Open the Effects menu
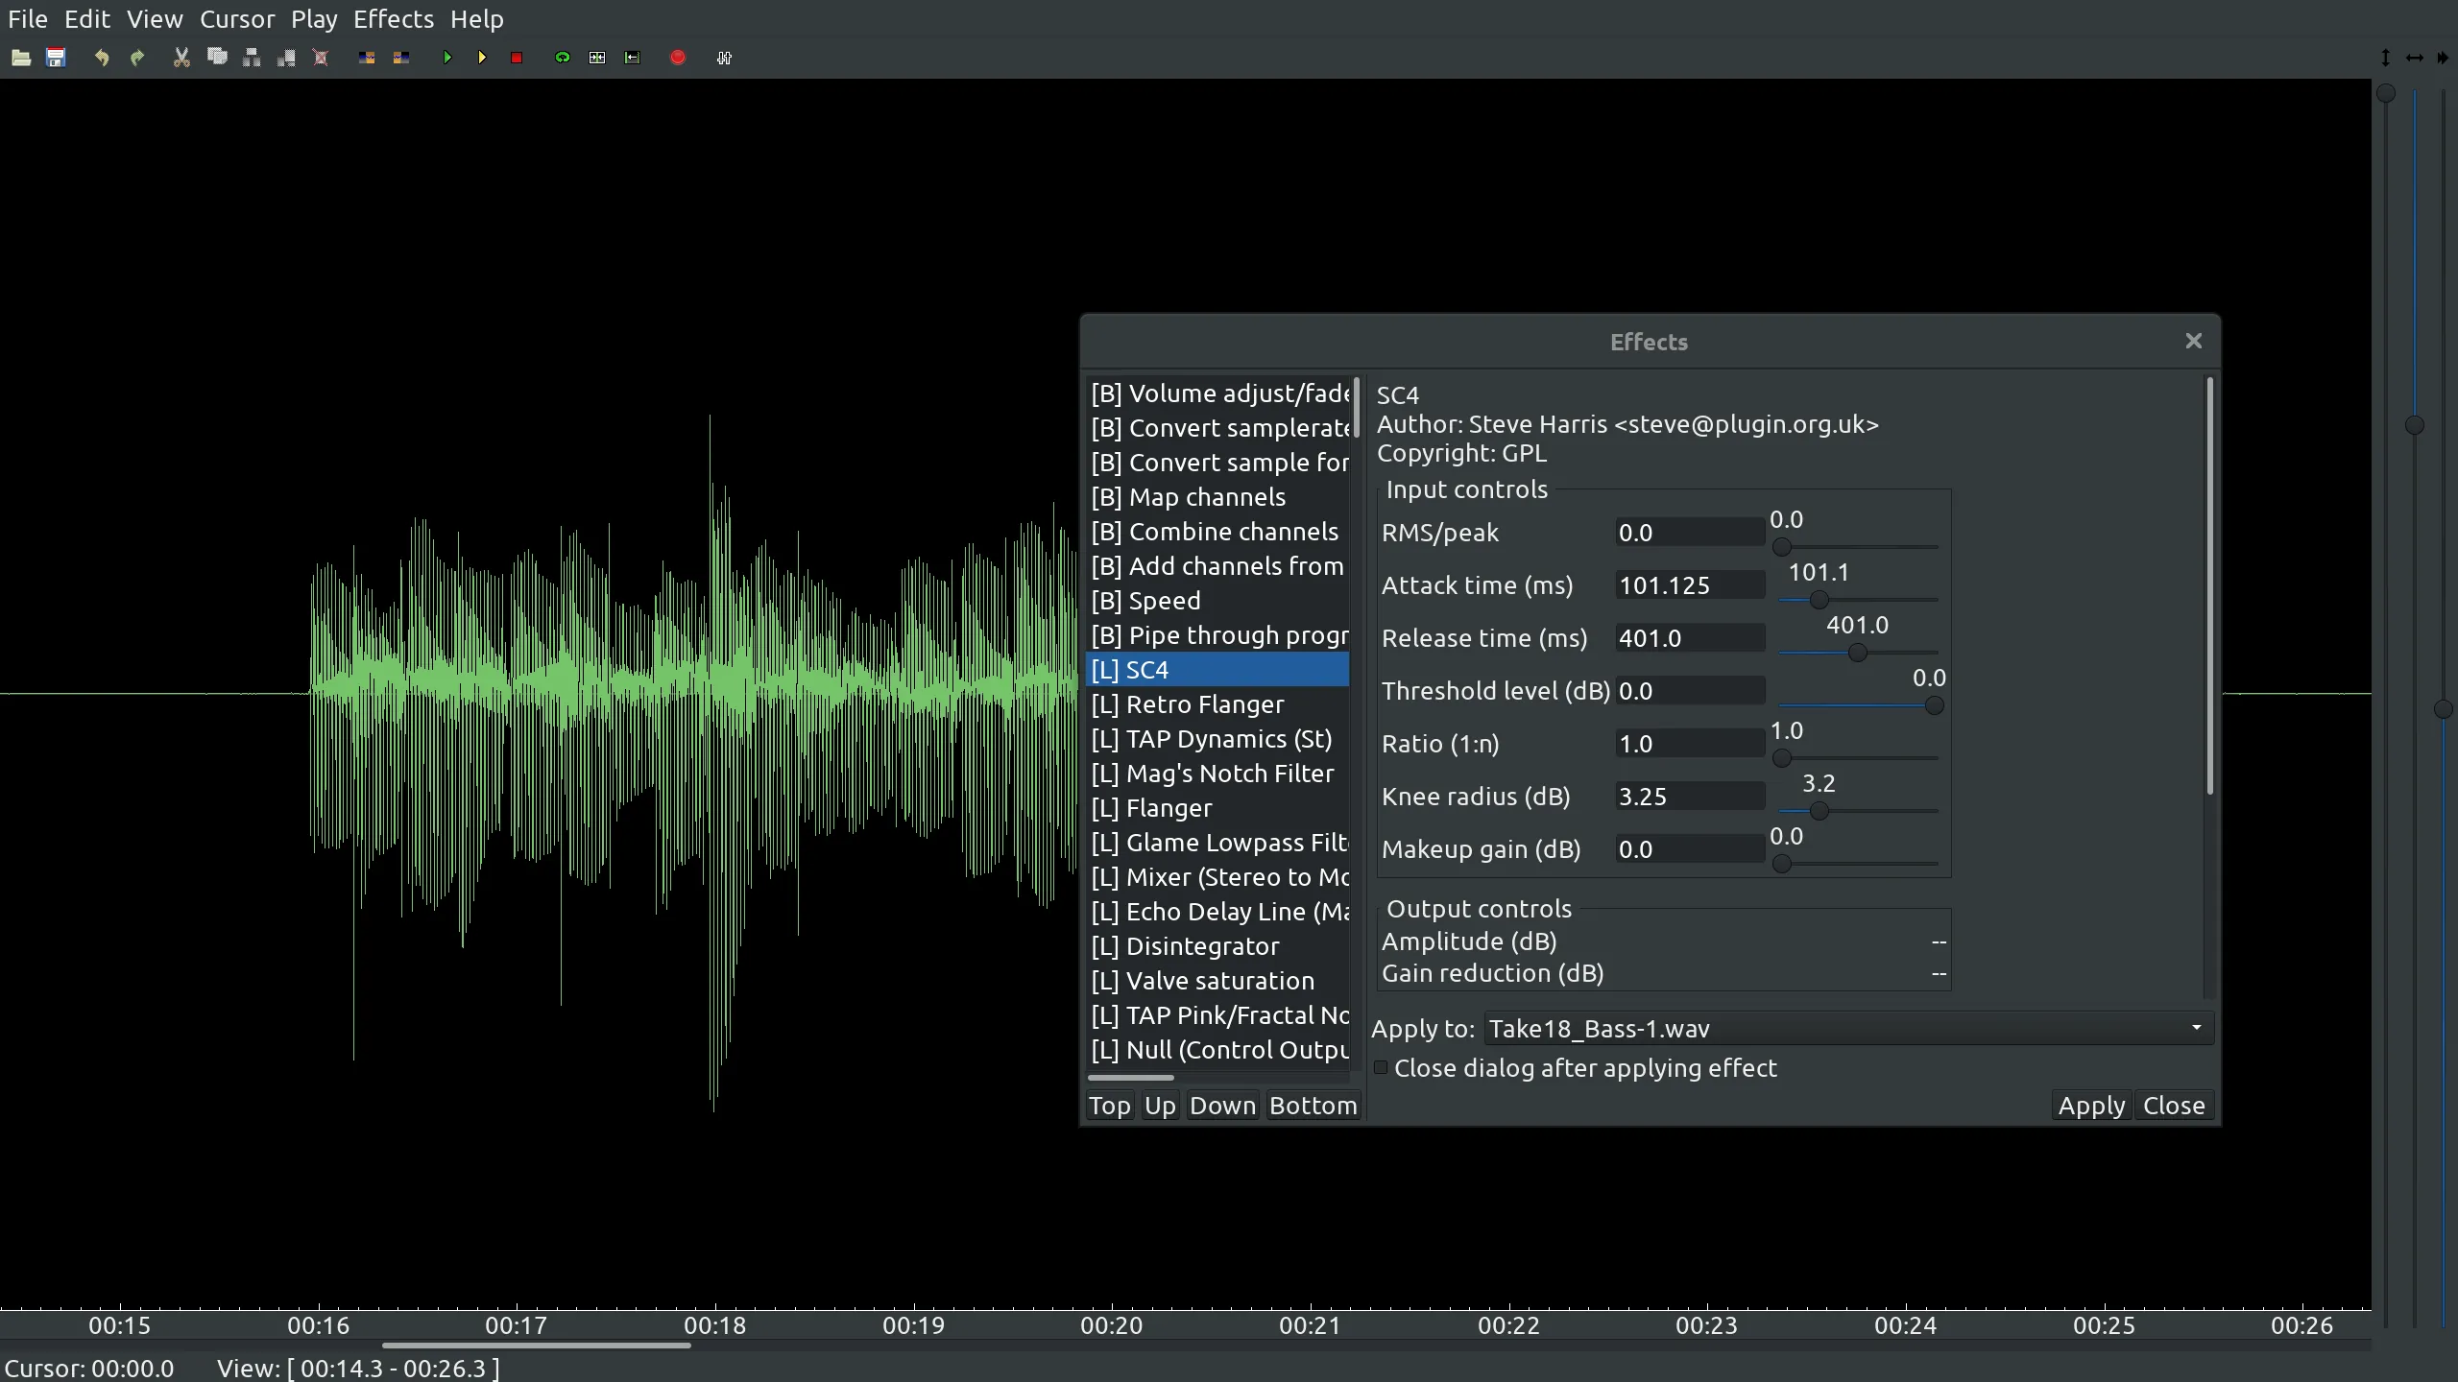The width and height of the screenshot is (2458, 1382). coord(394,19)
